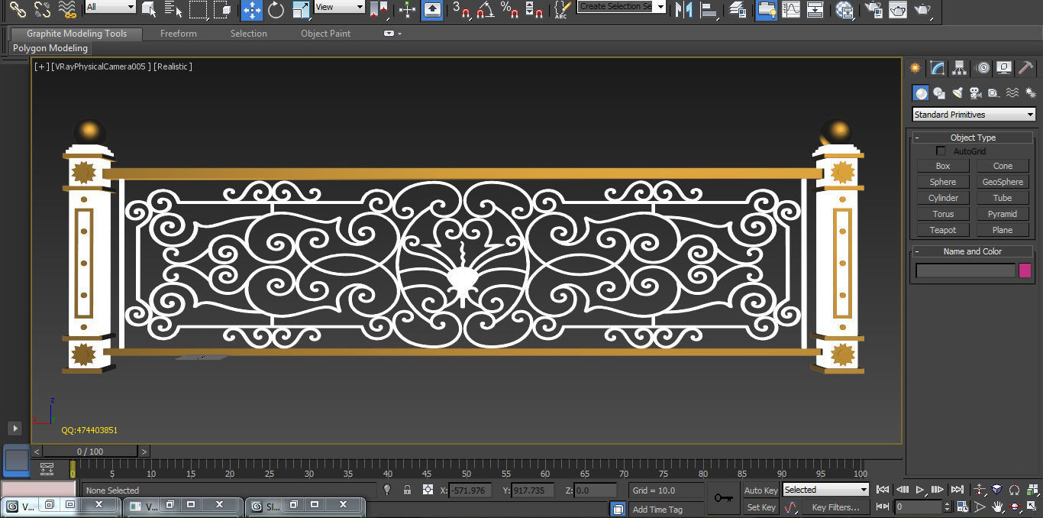Viewport: 1043px width, 518px height.
Task: Open Edit Named Selection Sets
Action: coord(563,9)
